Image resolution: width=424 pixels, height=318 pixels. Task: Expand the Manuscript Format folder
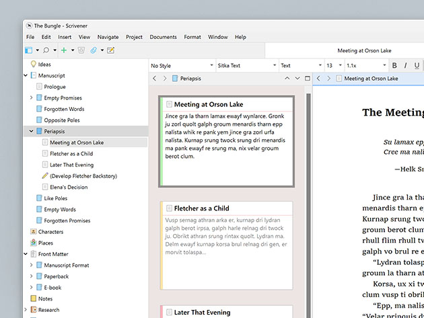click(x=31, y=265)
